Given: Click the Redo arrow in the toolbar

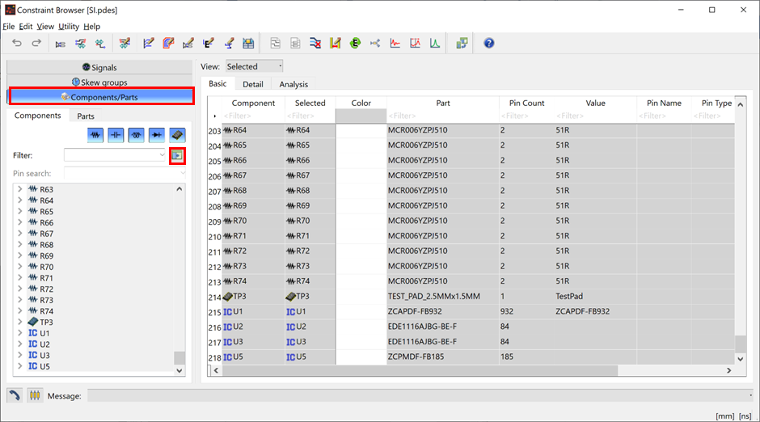Looking at the screenshot, I should pos(36,43).
